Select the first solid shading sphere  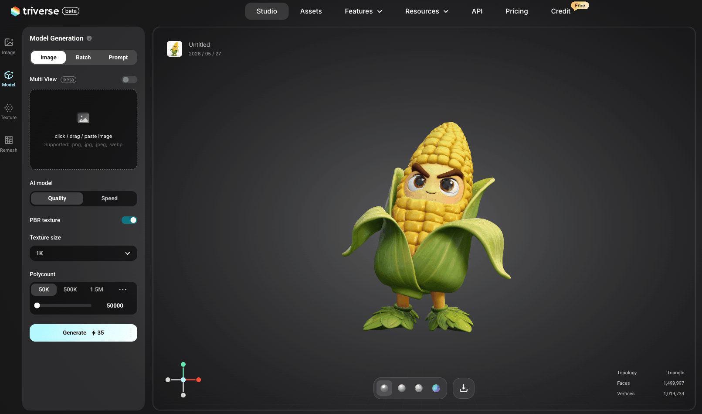(x=384, y=388)
